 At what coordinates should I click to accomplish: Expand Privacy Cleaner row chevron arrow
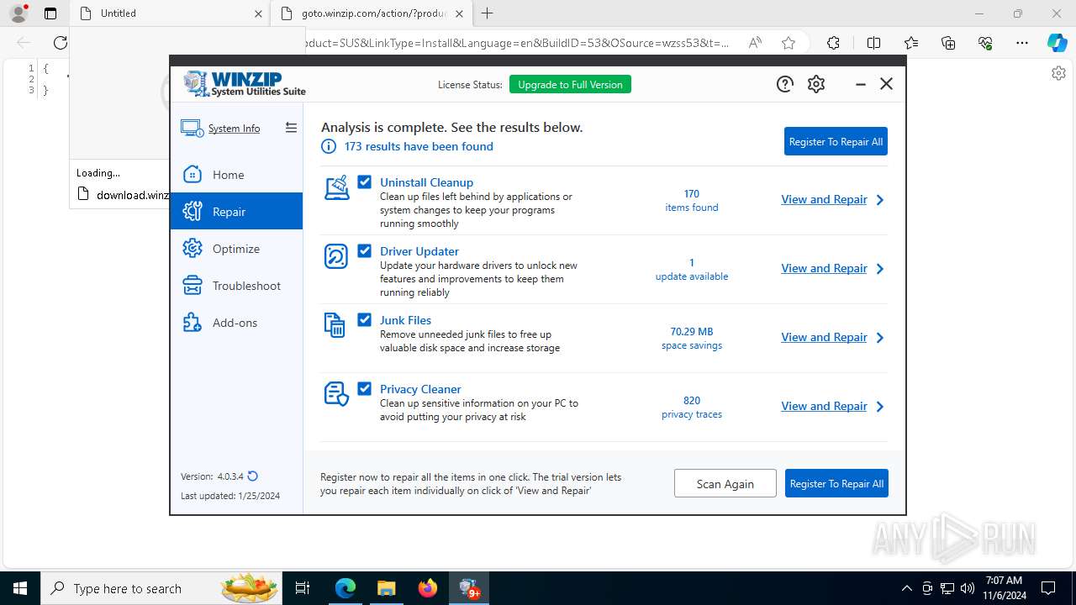click(x=880, y=407)
